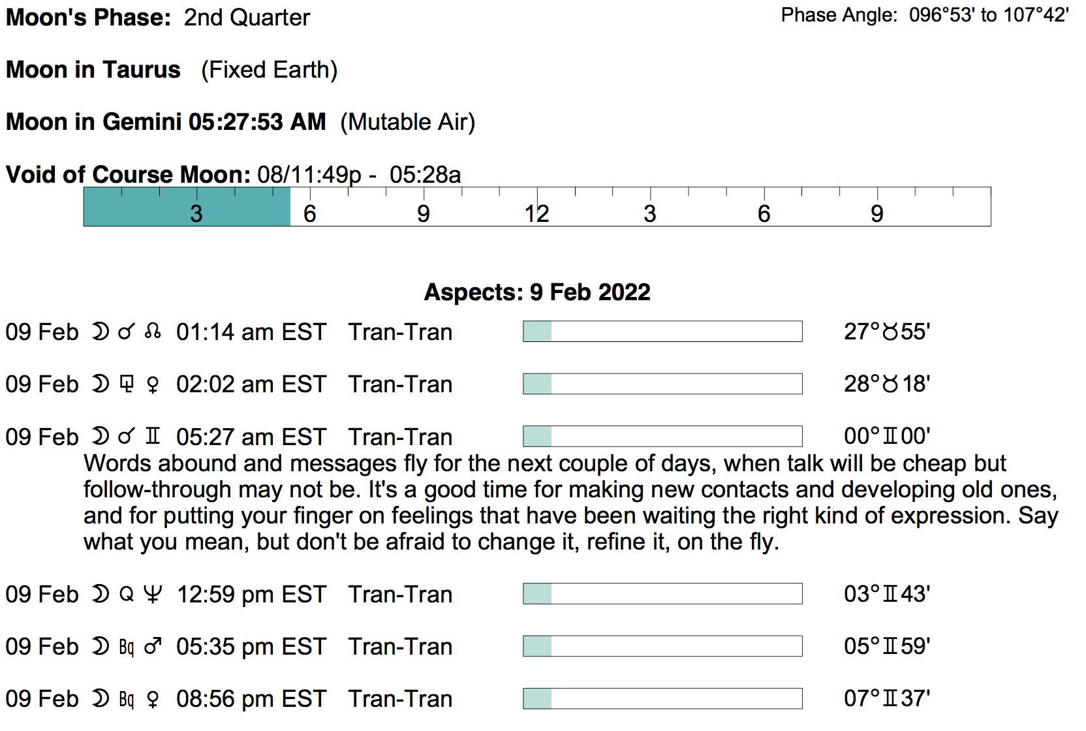Click the Phase Angle text at top right
The image size is (1086, 731).
tap(924, 15)
